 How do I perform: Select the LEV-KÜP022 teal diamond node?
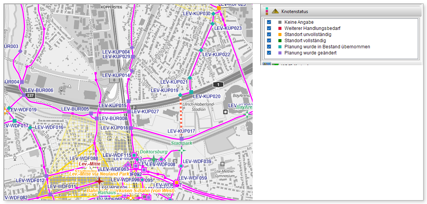[x=201, y=50]
